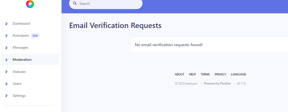Open the Dashboard sidebar item
Screen dimensions: 288x112
tap(30, 24)
